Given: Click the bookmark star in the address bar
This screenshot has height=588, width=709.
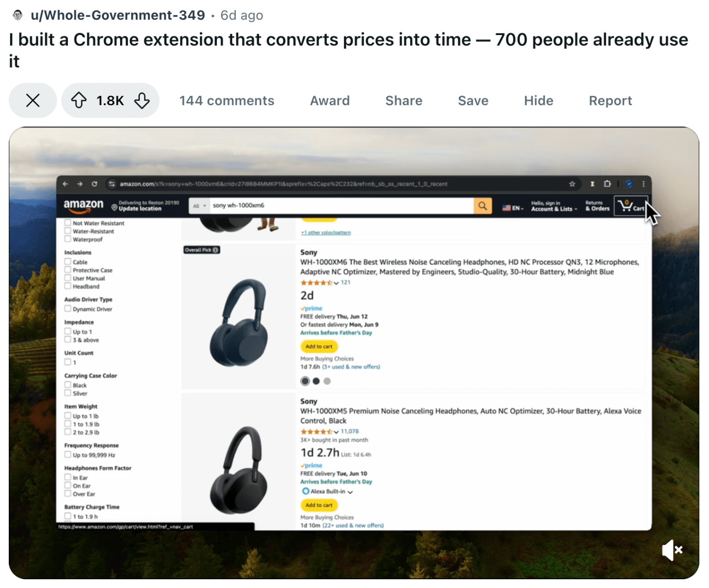Looking at the screenshot, I should coord(572,184).
